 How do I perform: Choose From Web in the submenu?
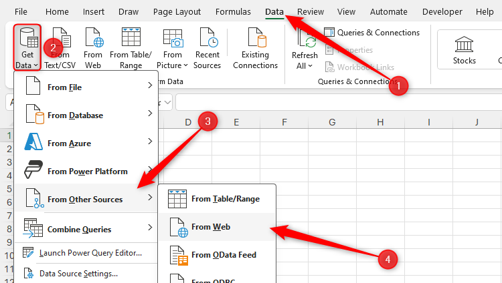(211, 227)
